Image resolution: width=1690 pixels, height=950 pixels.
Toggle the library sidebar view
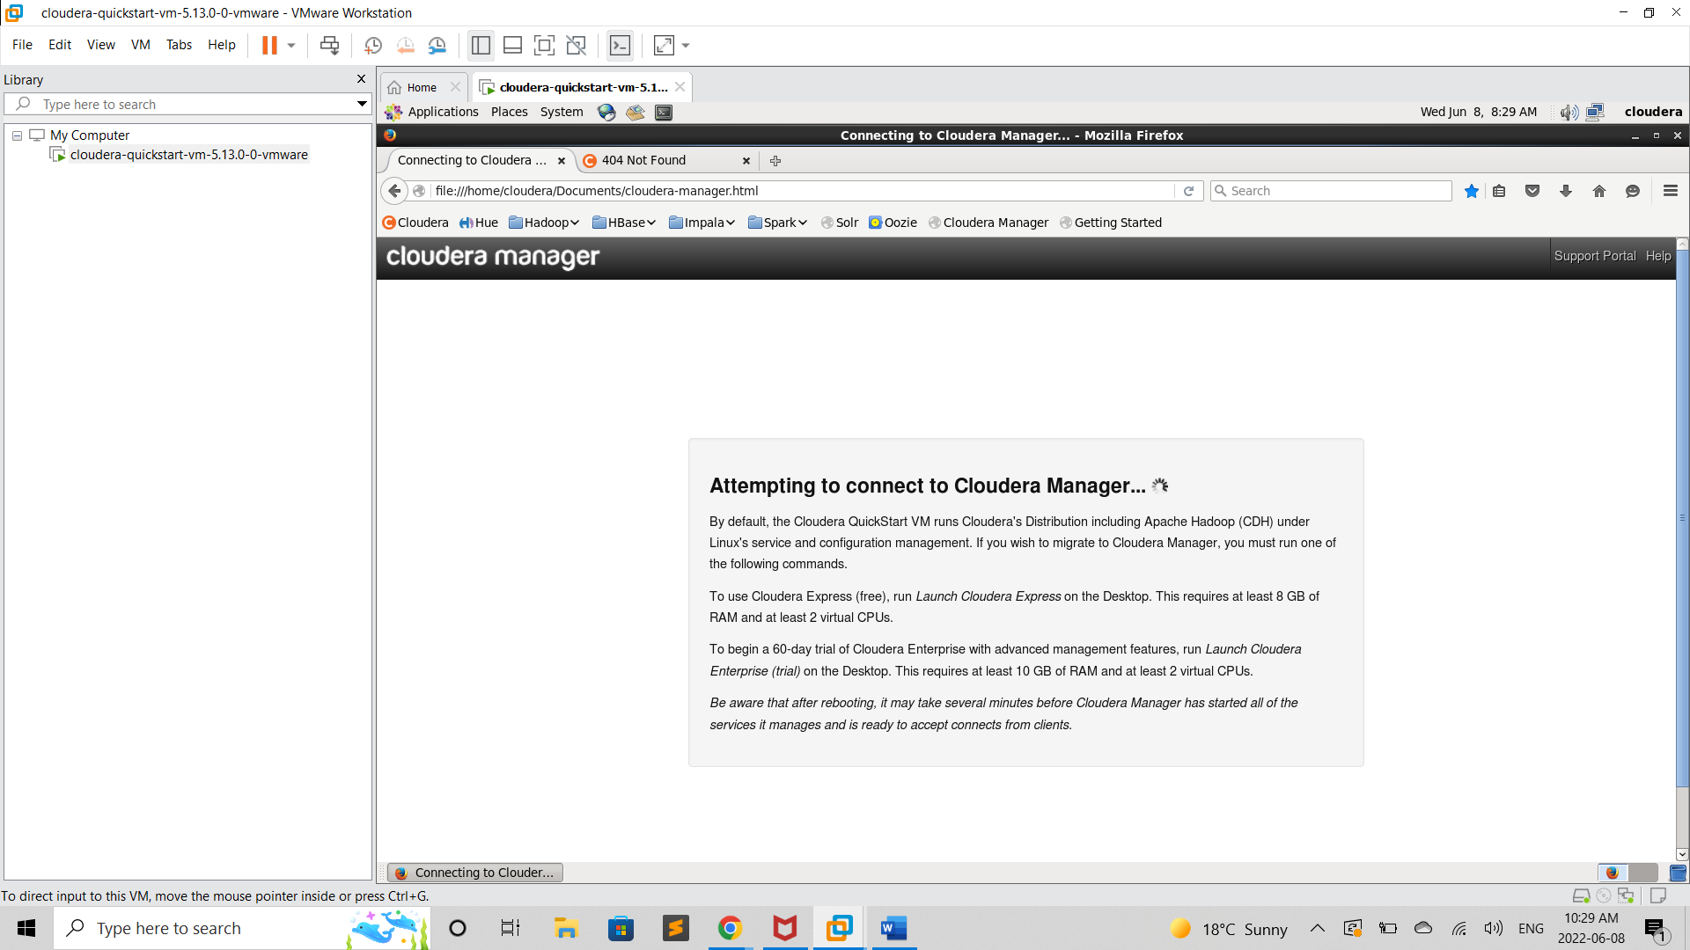tap(481, 46)
